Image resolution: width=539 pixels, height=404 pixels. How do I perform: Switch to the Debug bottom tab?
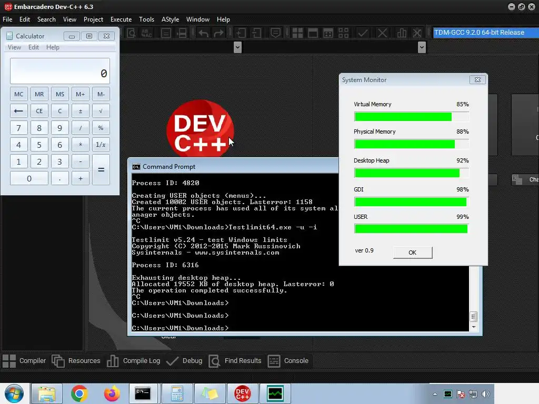pyautogui.click(x=184, y=361)
